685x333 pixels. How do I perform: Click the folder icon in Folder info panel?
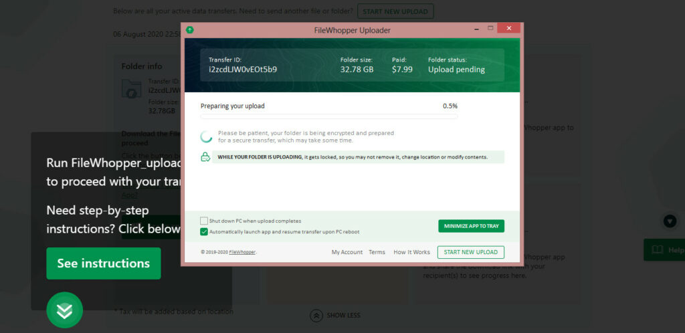click(132, 88)
